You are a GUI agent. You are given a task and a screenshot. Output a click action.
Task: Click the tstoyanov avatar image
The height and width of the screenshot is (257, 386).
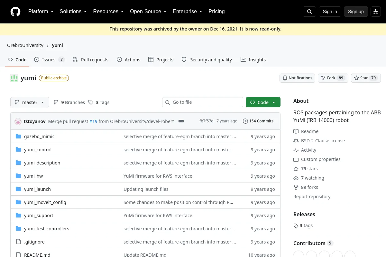coord(18,121)
